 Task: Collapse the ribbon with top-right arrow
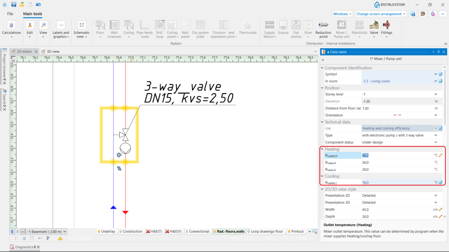[x=443, y=14]
